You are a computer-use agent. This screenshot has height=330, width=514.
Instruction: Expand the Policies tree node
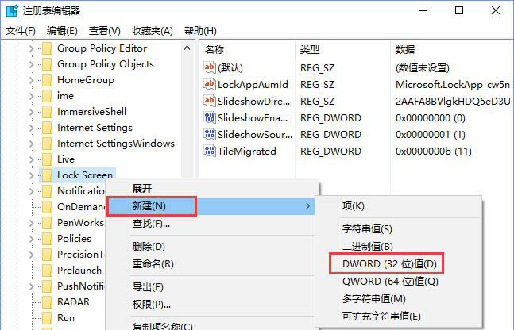point(31,239)
